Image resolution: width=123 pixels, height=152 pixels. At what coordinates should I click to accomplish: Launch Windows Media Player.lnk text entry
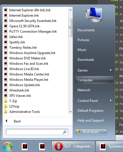coord(29,80)
